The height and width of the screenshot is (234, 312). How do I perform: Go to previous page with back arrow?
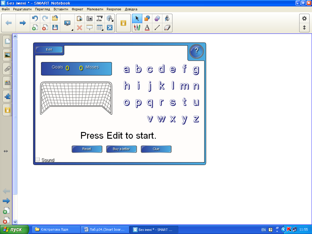click(x=9, y=23)
